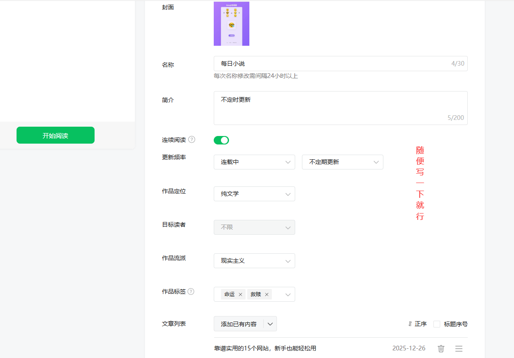Expand the arrow beside 添加已有内容
The image size is (514, 358).
(270, 323)
